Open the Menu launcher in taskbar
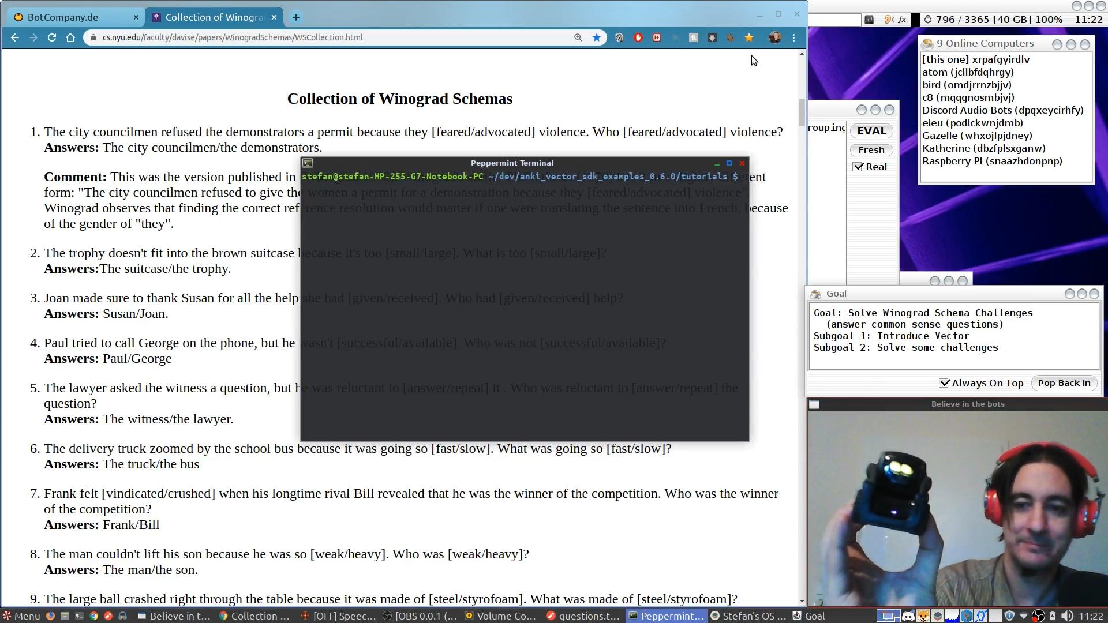1108x623 pixels. click(x=21, y=616)
